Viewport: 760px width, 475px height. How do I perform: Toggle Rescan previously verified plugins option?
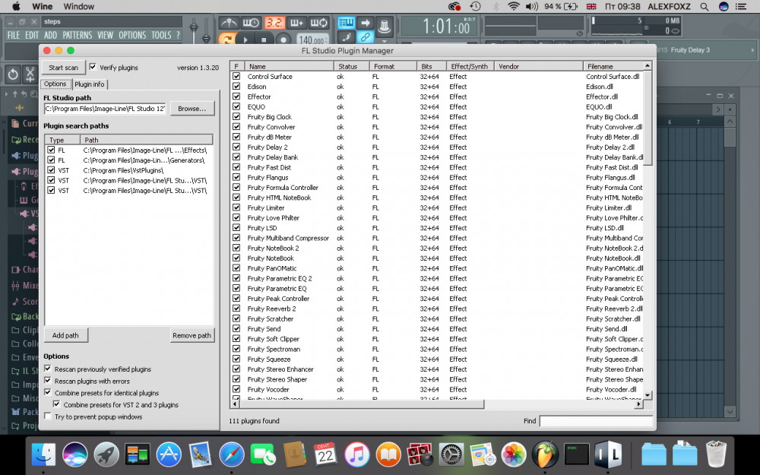tap(47, 369)
